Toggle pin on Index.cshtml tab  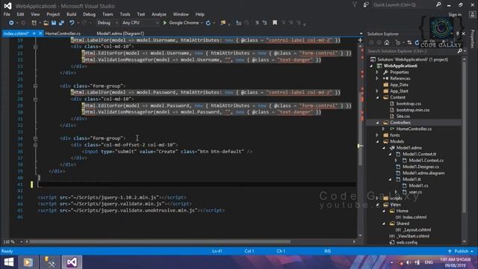coord(34,34)
